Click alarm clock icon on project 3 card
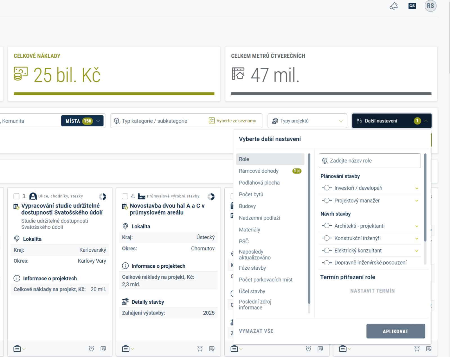 91,349
